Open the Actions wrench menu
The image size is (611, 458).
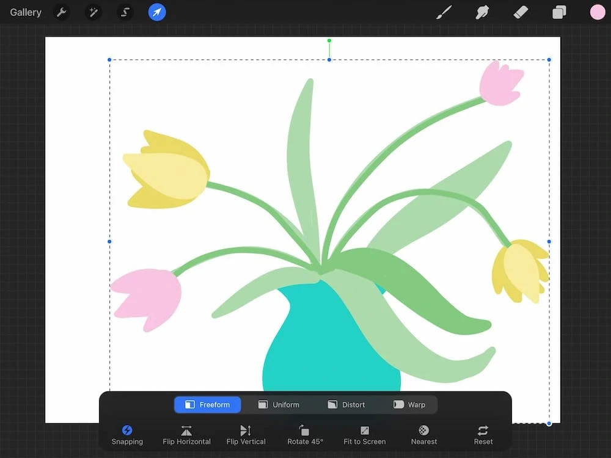point(62,12)
